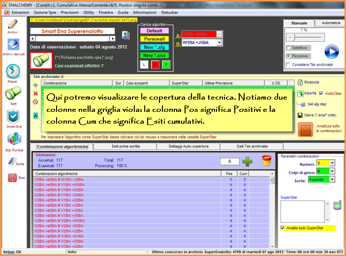Open the algorithm A dropdown
Screen dimensions: 346x256
pyautogui.click(x=219, y=34)
